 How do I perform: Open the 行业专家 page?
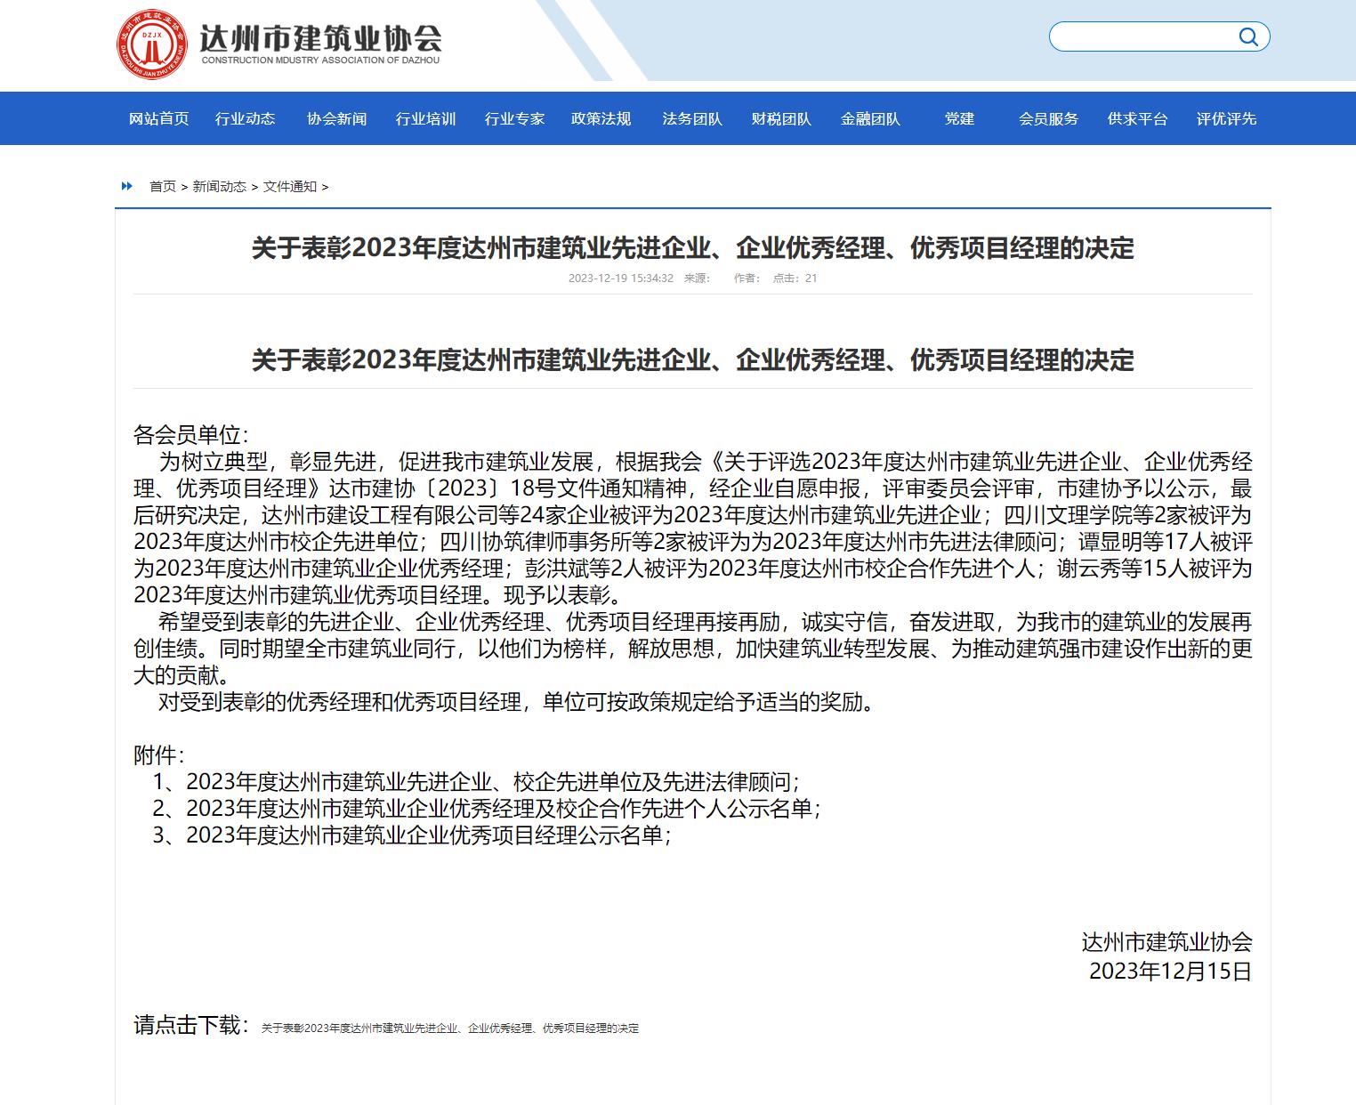[x=514, y=118]
